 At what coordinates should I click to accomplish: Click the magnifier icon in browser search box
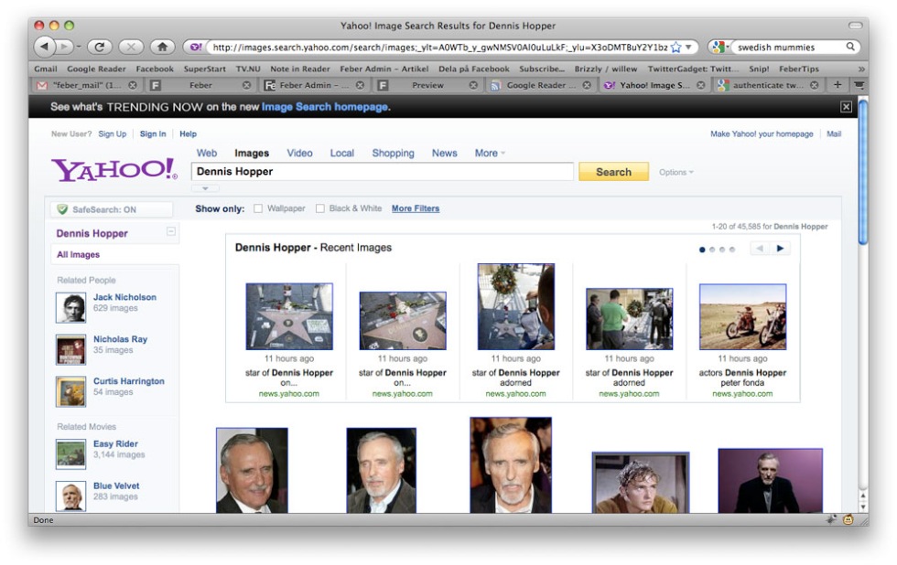tap(850, 47)
